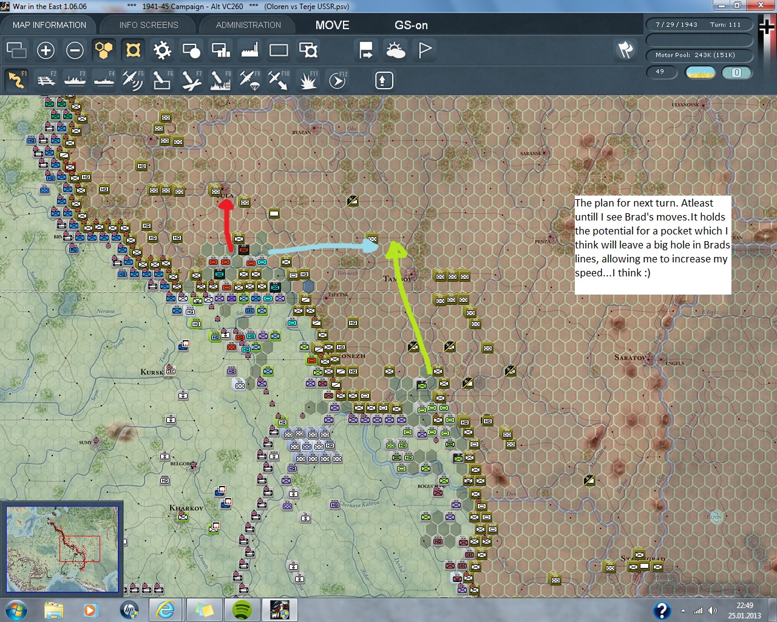The image size is (777, 622).
Task: Click the GS-on ground support toggle
Action: (411, 25)
